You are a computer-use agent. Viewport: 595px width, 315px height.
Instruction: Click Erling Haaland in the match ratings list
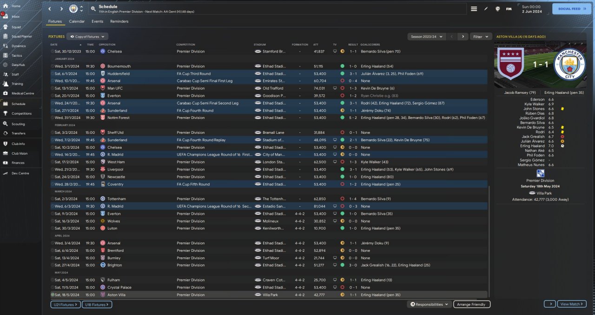pyautogui.click(x=533, y=146)
